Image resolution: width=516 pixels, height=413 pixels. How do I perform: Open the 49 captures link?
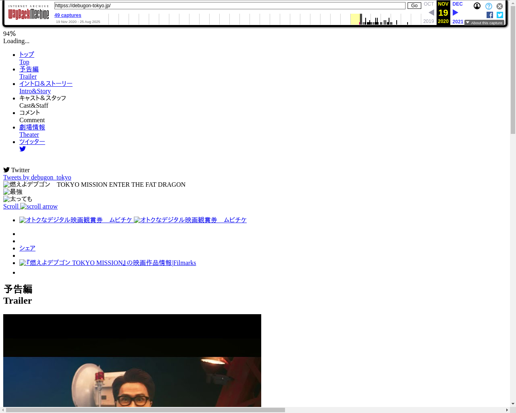pyautogui.click(x=68, y=15)
